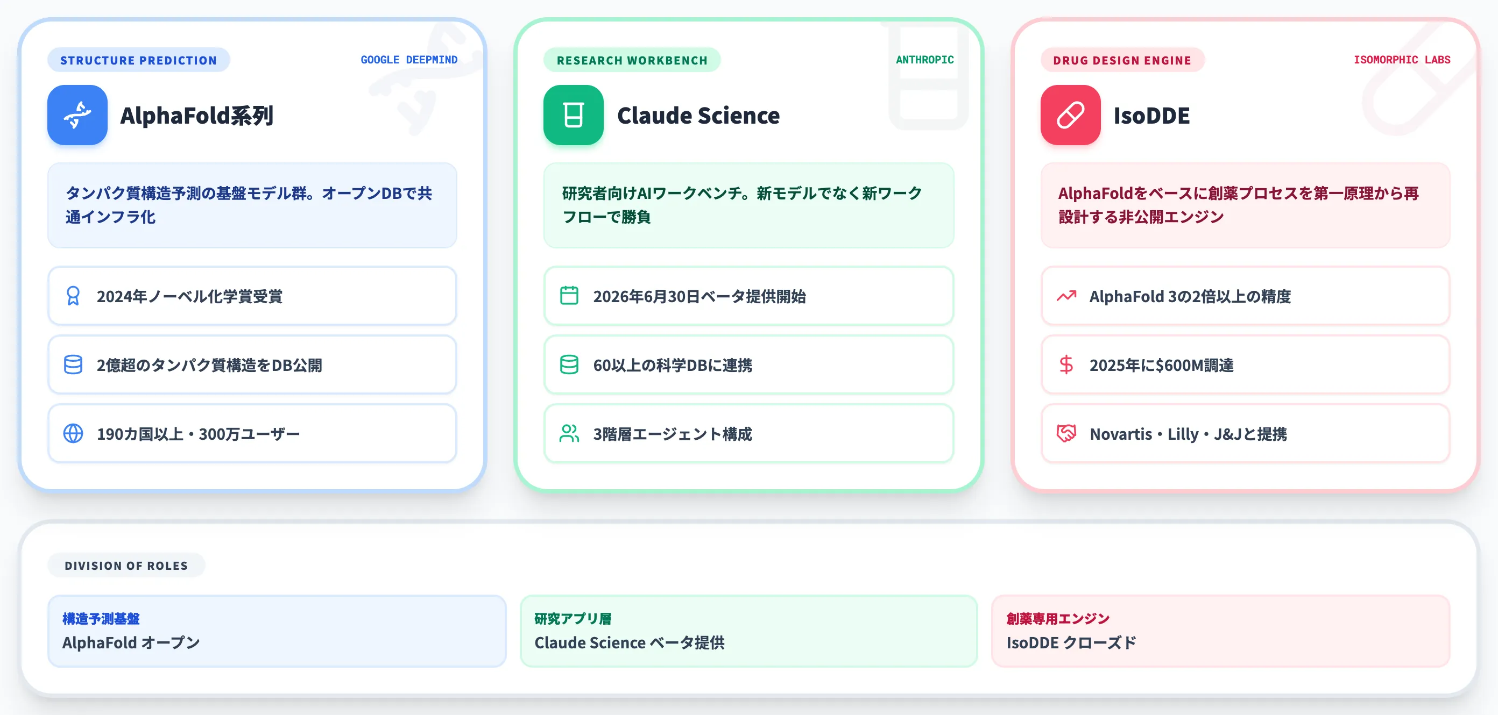Select the DRUG DESIGN ENGINE badge
The width and height of the screenshot is (1498, 715).
coord(1122,60)
